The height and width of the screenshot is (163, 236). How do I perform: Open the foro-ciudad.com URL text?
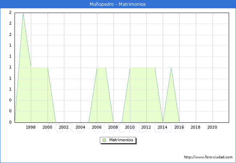click(x=208, y=157)
